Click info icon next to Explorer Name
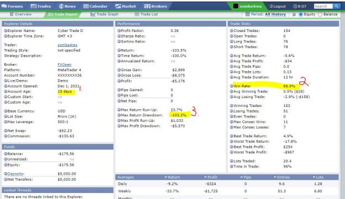The width and height of the screenshot is (345, 199). click(x=6, y=31)
